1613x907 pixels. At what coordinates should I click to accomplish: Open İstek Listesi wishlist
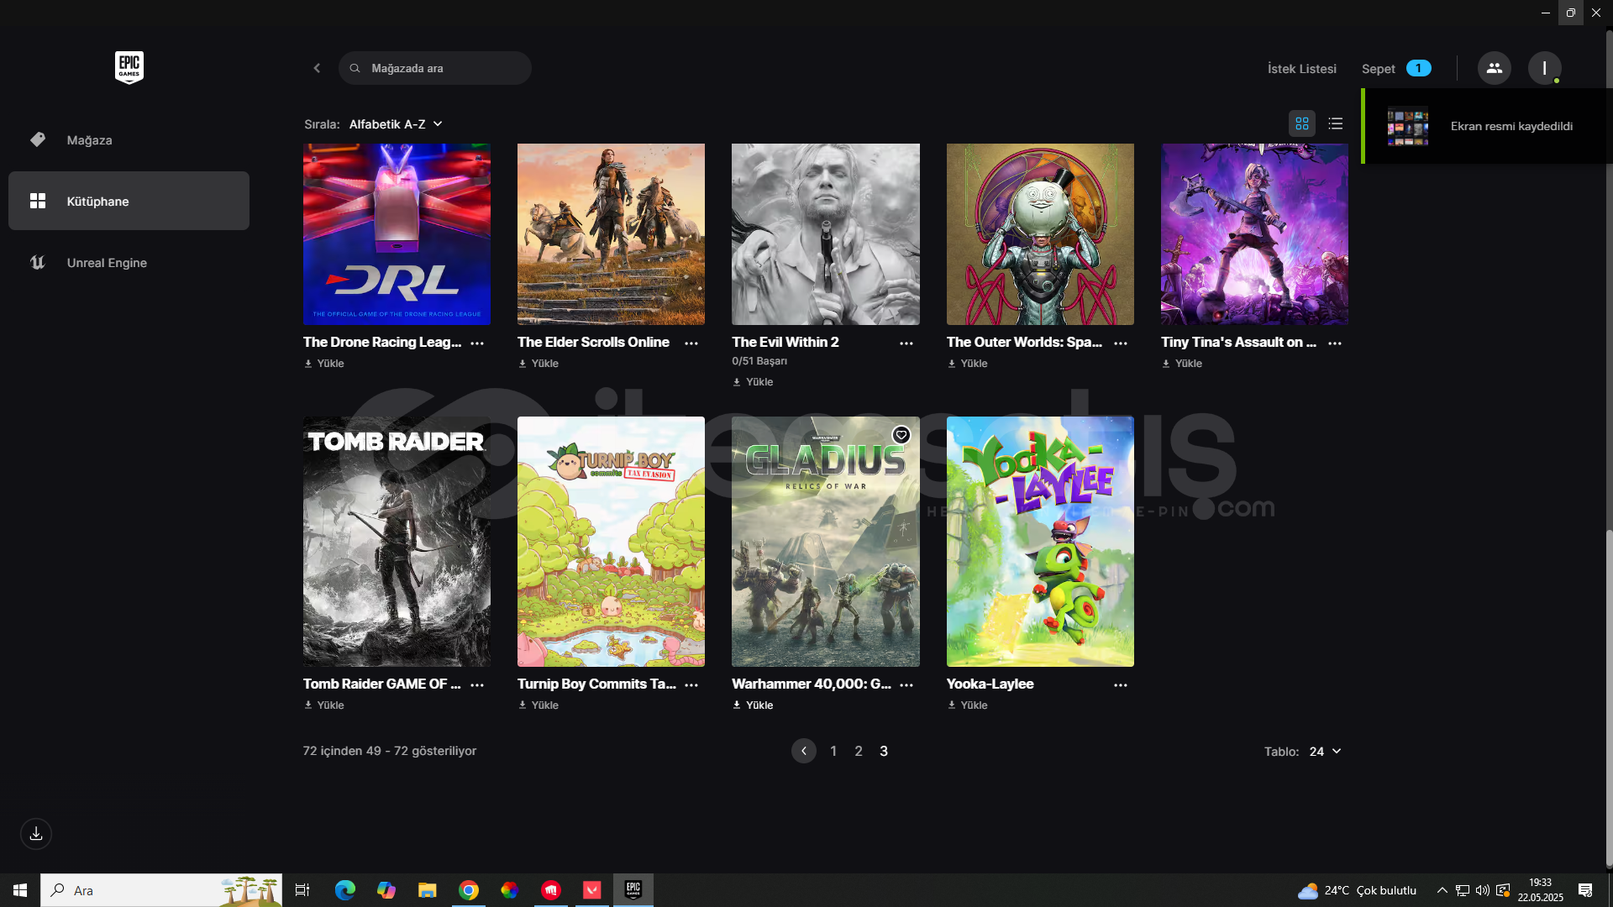tap(1301, 69)
